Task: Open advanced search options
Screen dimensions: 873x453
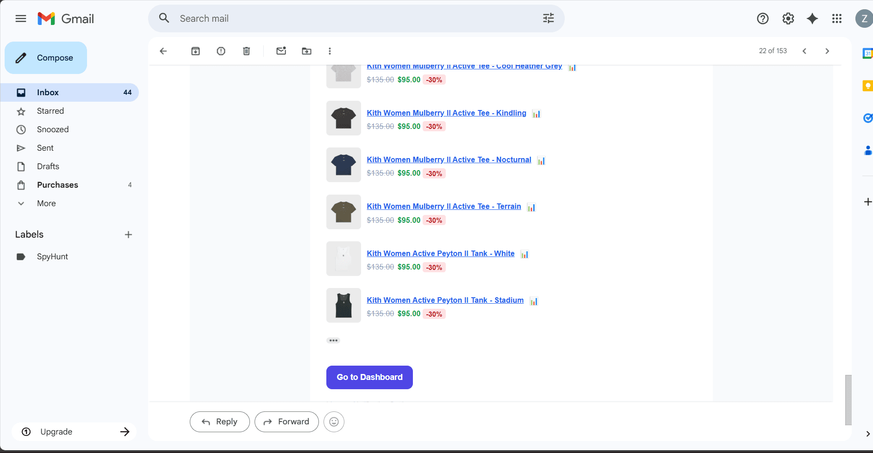Action: (x=548, y=18)
